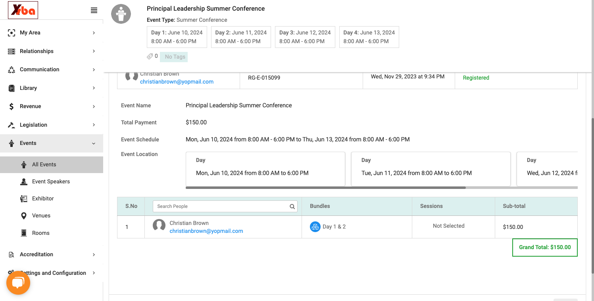Viewport: 594px width, 301px height.
Task: Toggle the hamburger menu icon
Action: pyautogui.click(x=94, y=11)
